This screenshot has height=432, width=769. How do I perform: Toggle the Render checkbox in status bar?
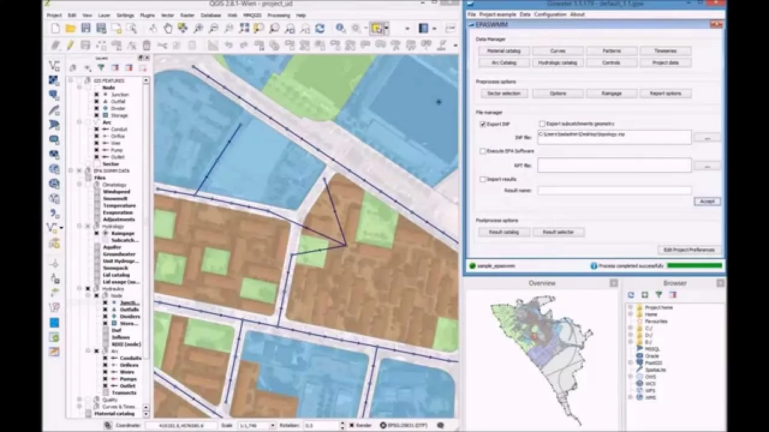[352, 425]
